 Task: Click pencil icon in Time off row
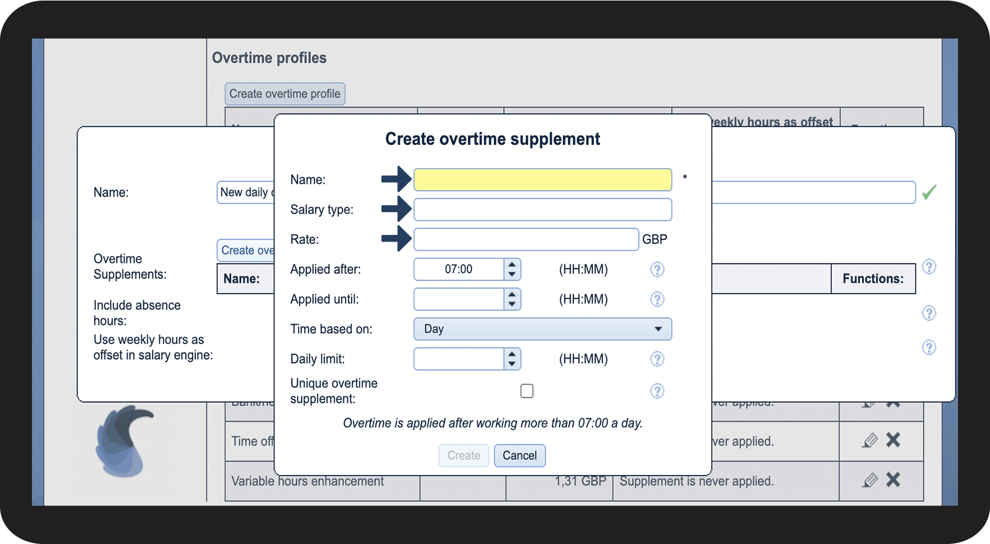coord(870,440)
